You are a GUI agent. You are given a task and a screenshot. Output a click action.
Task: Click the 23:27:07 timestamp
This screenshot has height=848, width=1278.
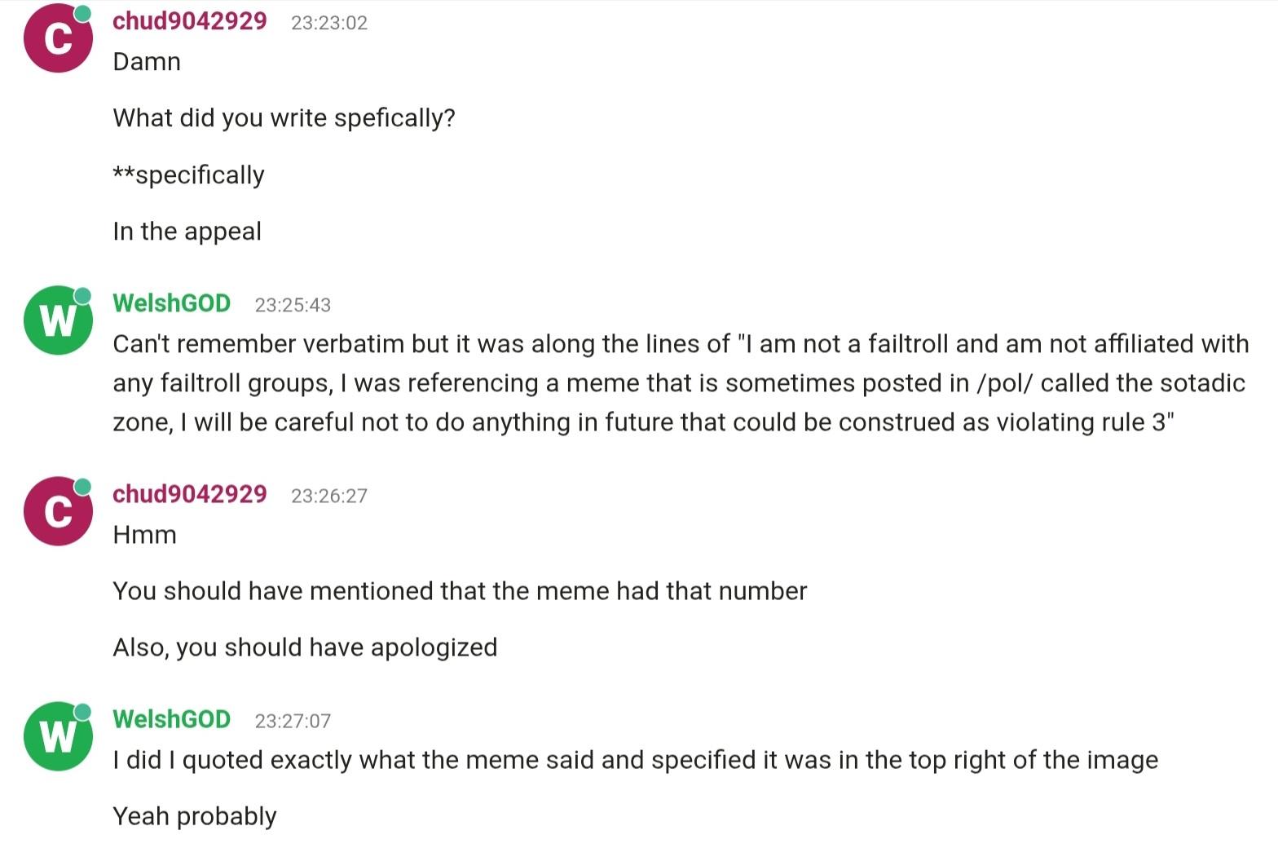point(293,721)
